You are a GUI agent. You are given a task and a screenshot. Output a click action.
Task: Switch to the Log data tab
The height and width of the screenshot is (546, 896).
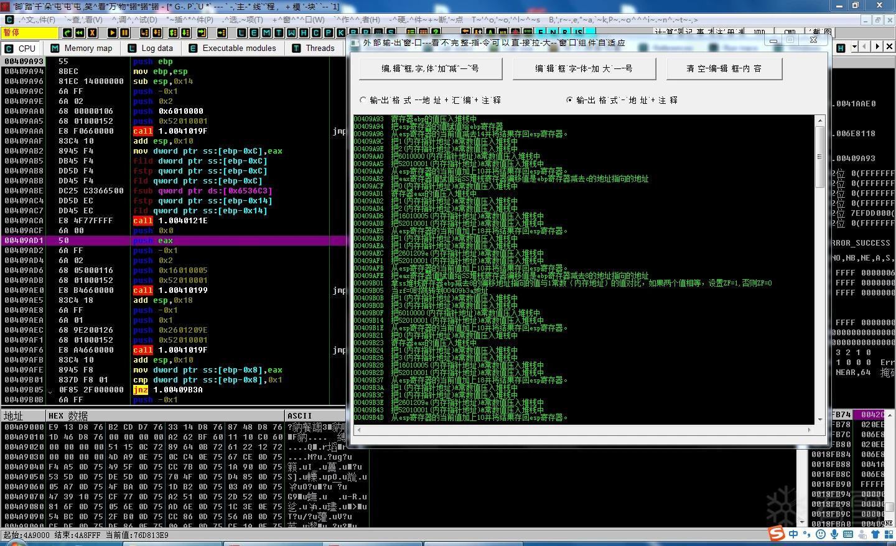[151, 48]
